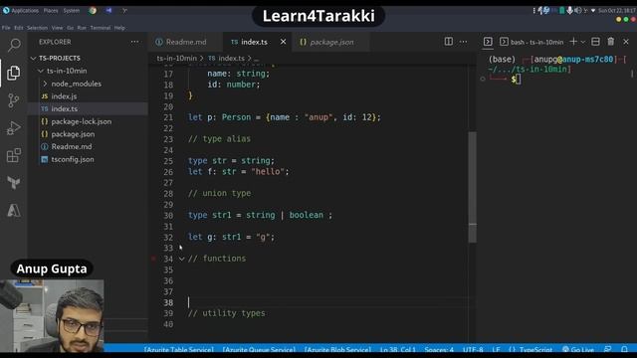This screenshot has height=358, width=637.
Task: Click the clock in the top panel
Action: (616, 11)
